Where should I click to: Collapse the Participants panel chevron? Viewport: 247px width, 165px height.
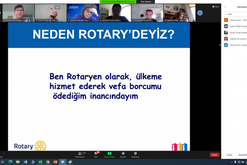tap(225, 7)
